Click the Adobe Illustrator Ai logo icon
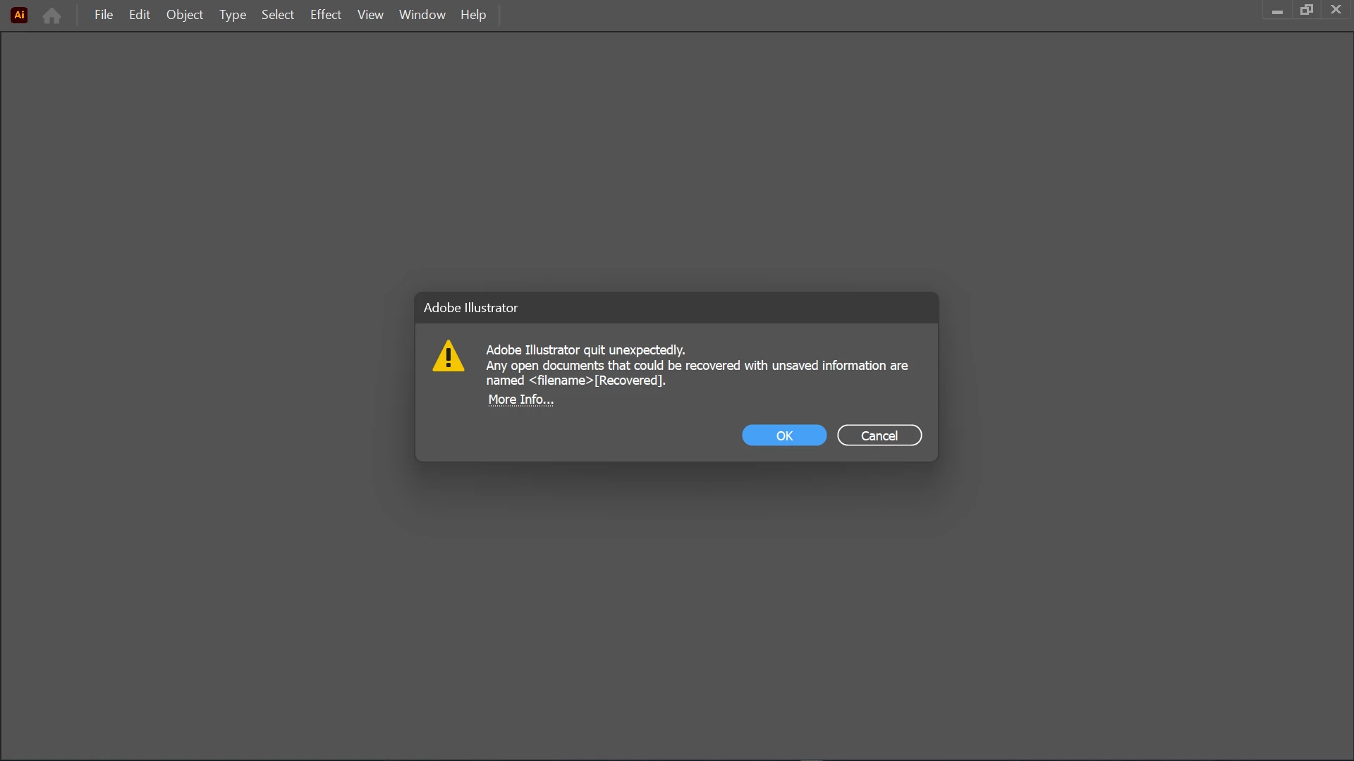Image resolution: width=1354 pixels, height=761 pixels. pos(20,15)
